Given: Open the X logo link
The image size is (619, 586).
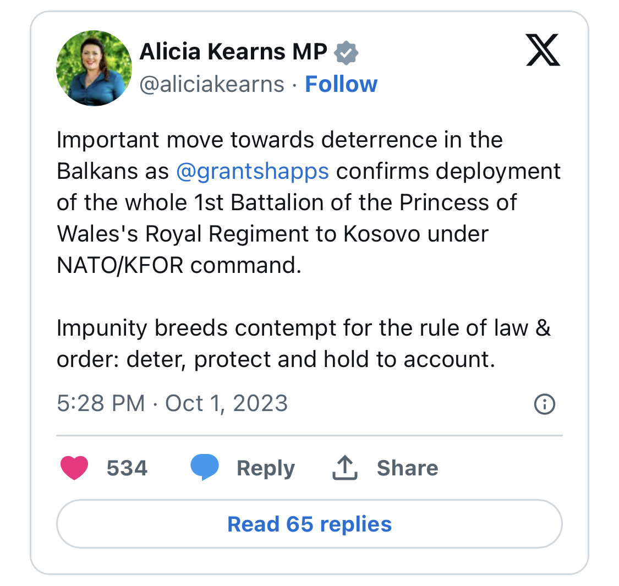Looking at the screenshot, I should click(x=543, y=50).
